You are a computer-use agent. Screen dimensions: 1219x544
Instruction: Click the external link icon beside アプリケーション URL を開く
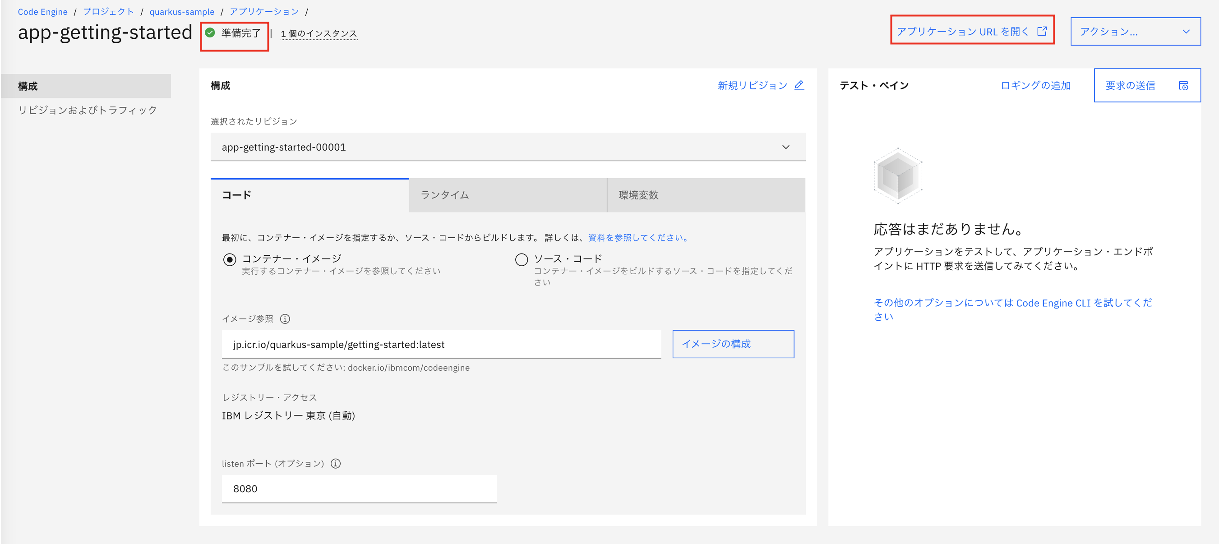(x=1042, y=31)
